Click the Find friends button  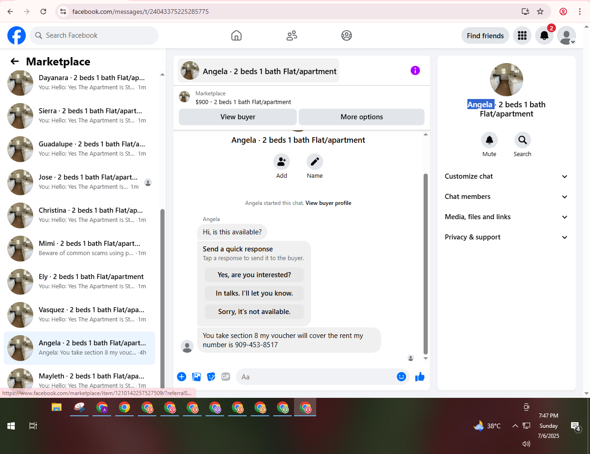coord(485,35)
